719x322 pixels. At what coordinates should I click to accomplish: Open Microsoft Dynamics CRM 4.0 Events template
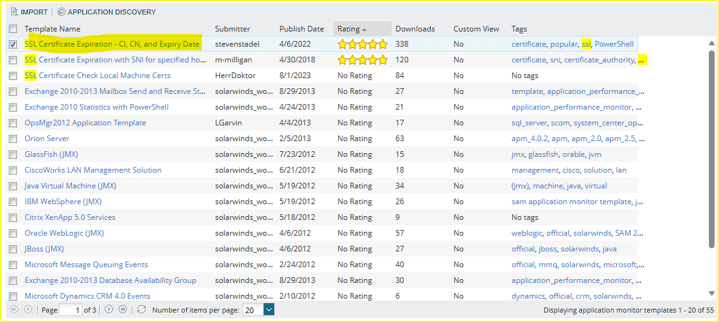(88, 296)
